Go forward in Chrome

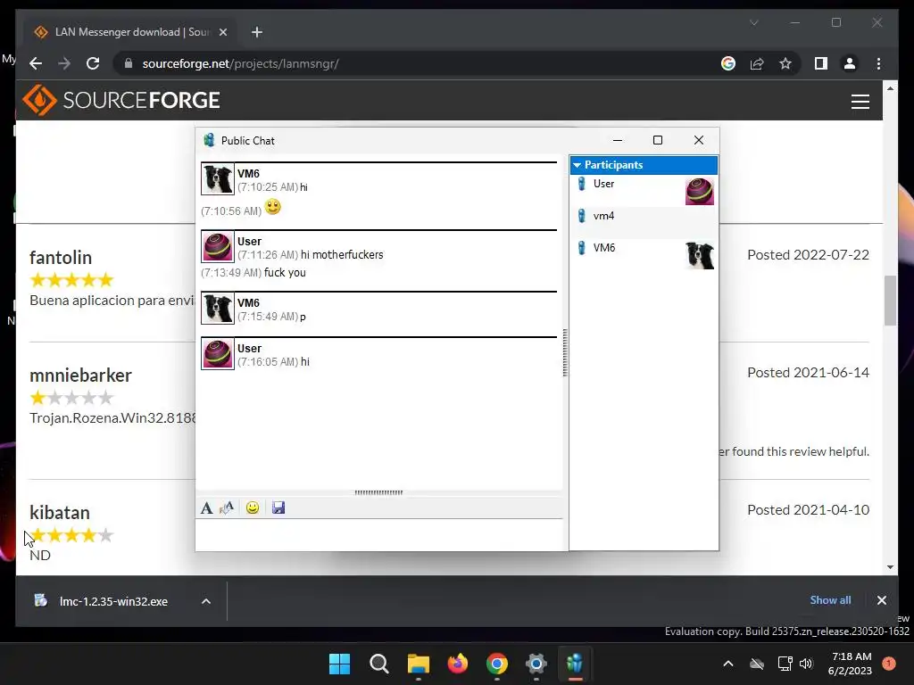64,63
